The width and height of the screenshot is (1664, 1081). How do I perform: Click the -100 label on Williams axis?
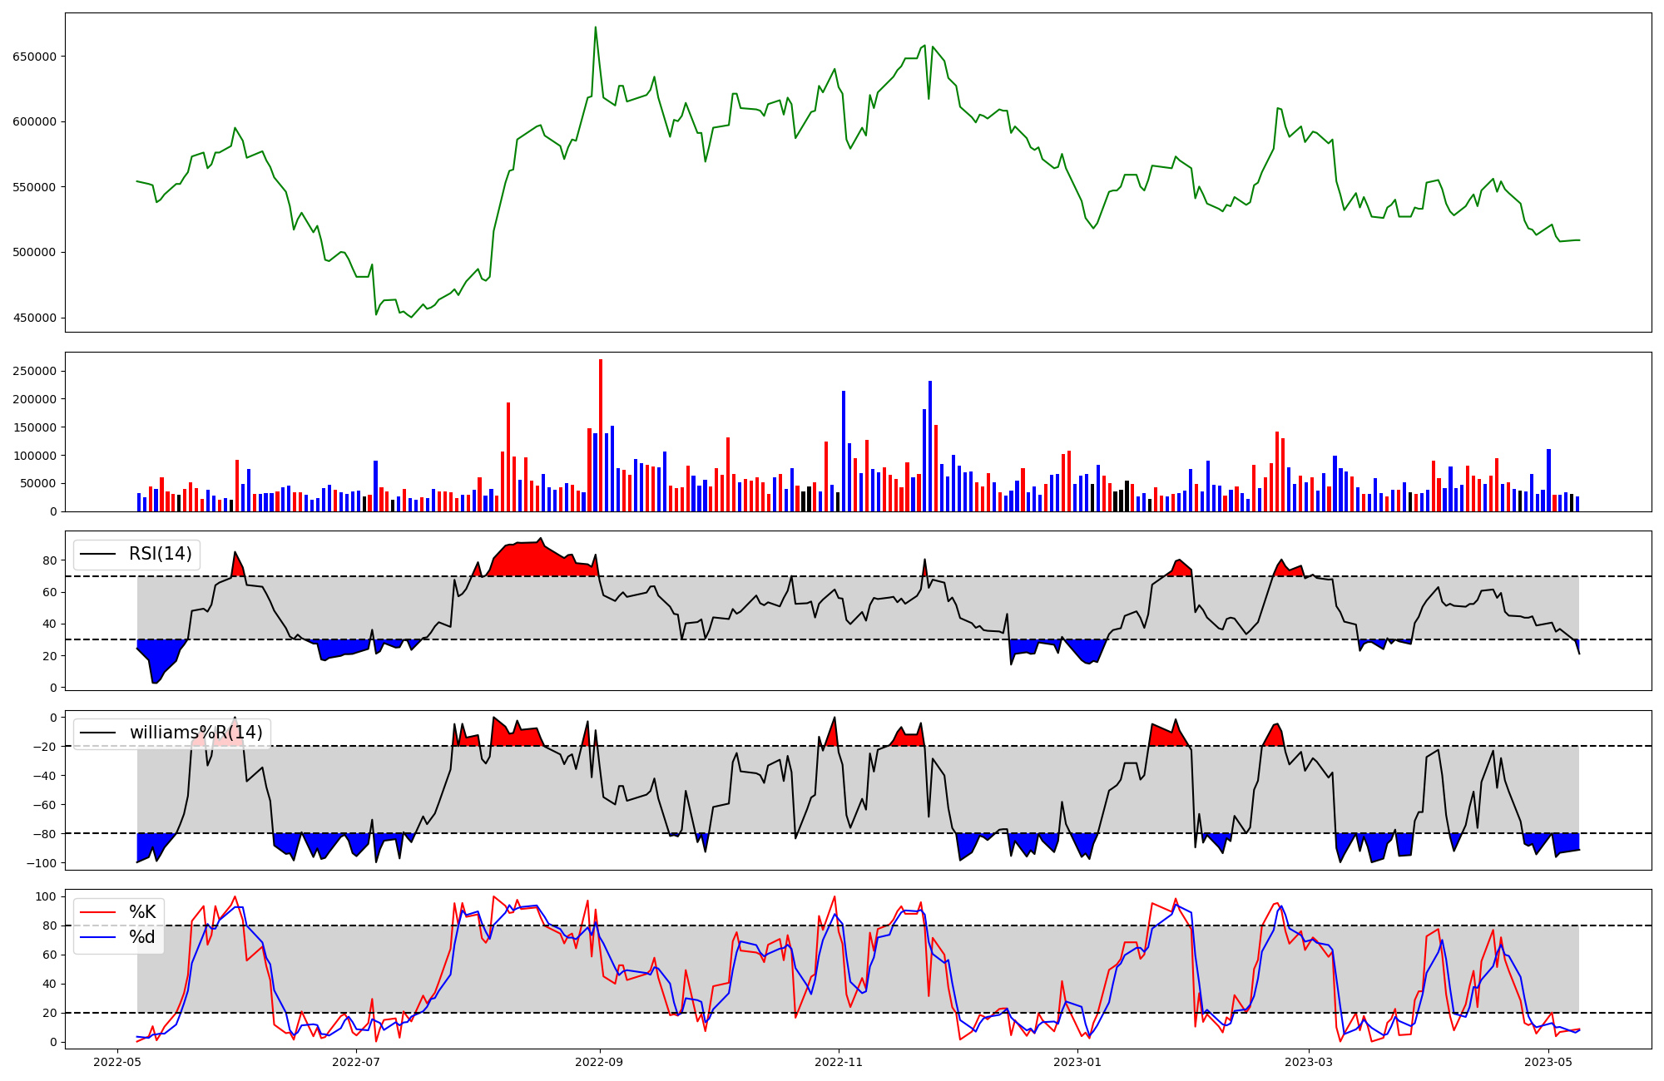[41, 863]
